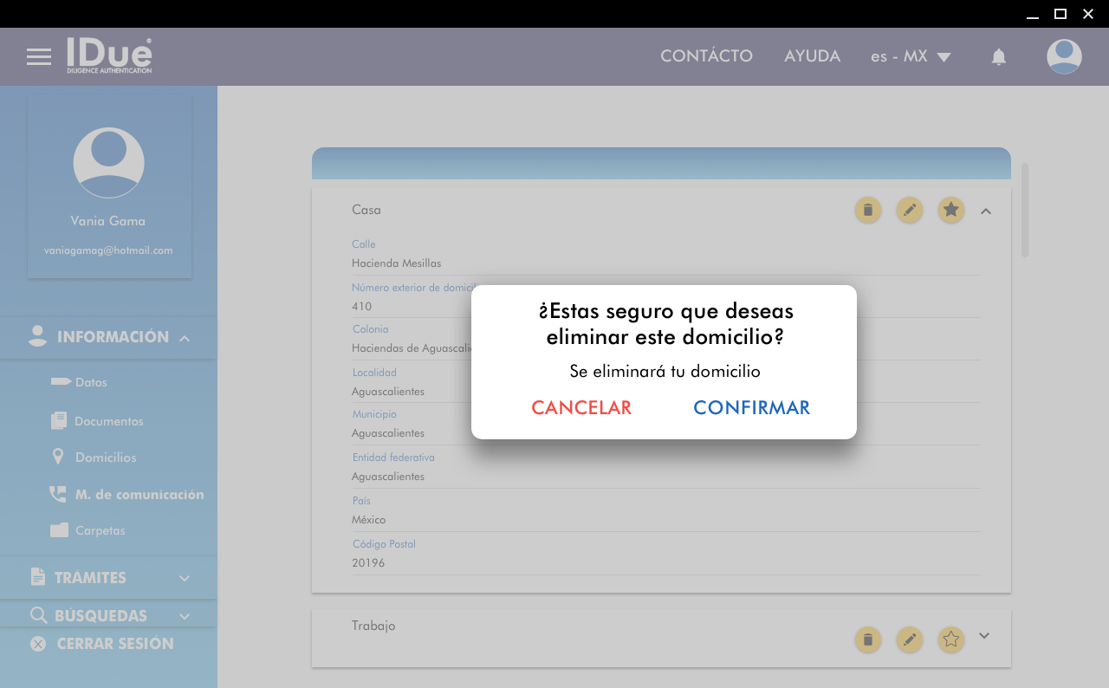Open the AYUDA menu item
The height and width of the screenshot is (688, 1109).
click(812, 56)
